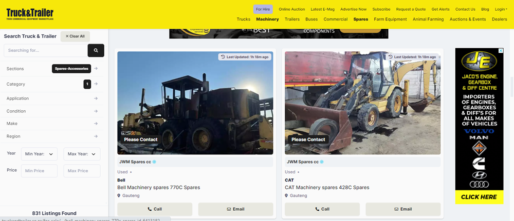Image resolution: width=514 pixels, height=221 pixels.
Task: Click the Category row arrow icon
Action: [x=96, y=84]
